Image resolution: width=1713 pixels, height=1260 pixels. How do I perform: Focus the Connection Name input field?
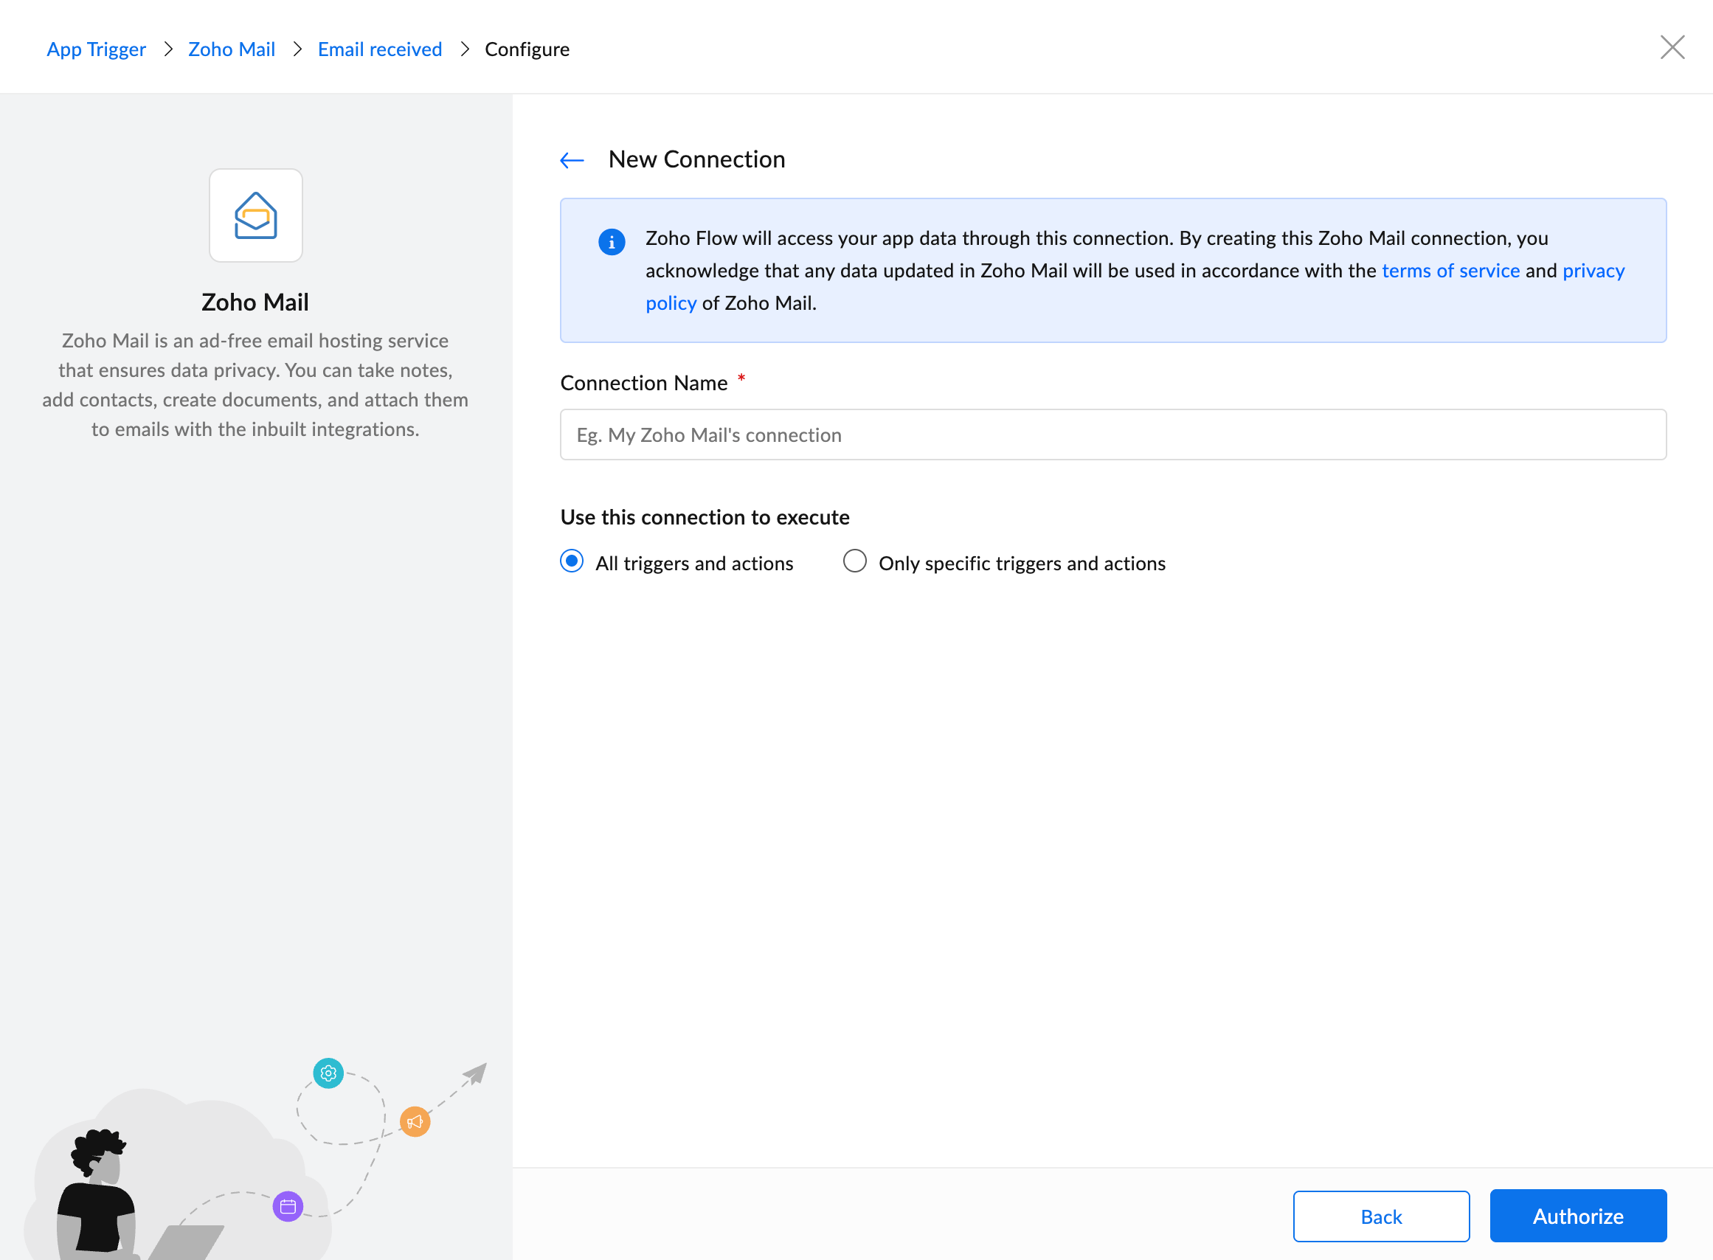tap(1112, 435)
